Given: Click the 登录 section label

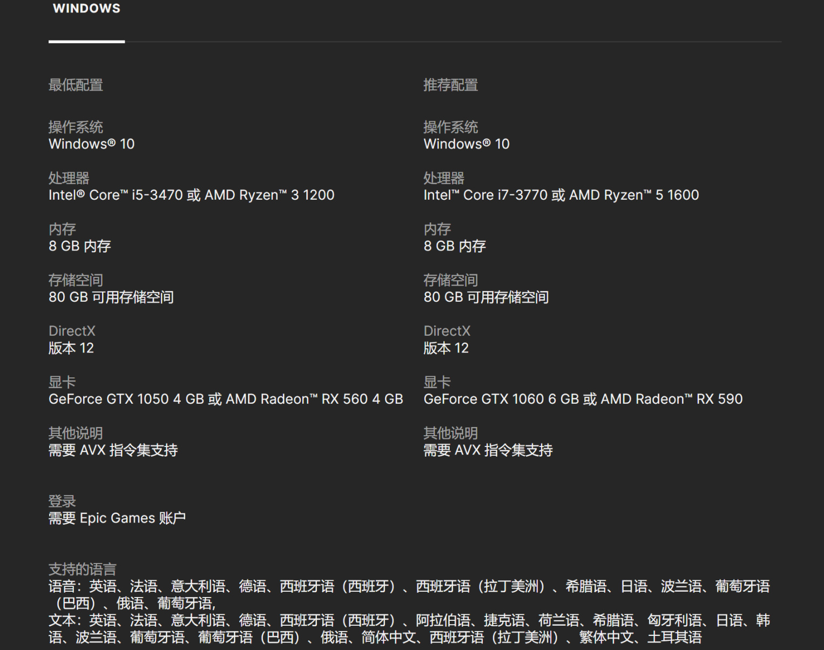Looking at the screenshot, I should pos(62,501).
